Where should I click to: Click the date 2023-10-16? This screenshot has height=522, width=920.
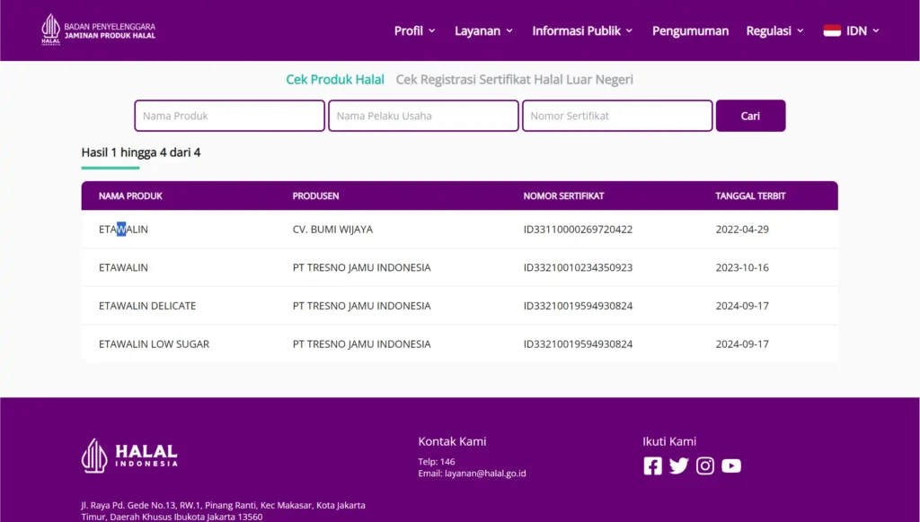742,267
